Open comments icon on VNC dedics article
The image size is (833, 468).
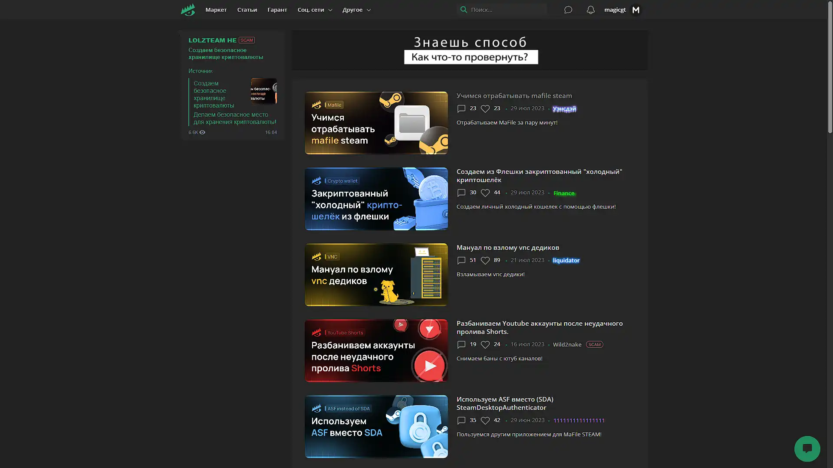(x=461, y=260)
